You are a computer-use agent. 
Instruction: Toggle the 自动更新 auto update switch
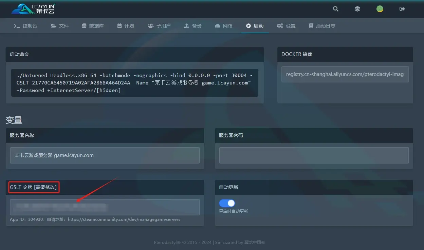tap(227, 203)
